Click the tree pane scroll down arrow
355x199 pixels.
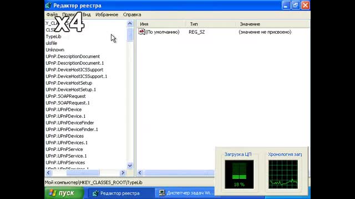[130, 166]
